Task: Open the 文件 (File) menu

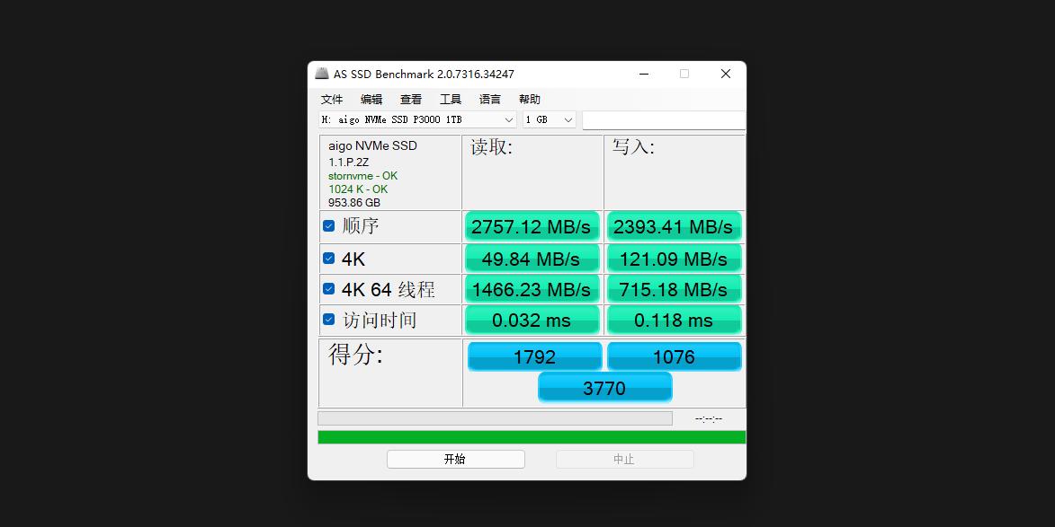Action: pos(331,99)
